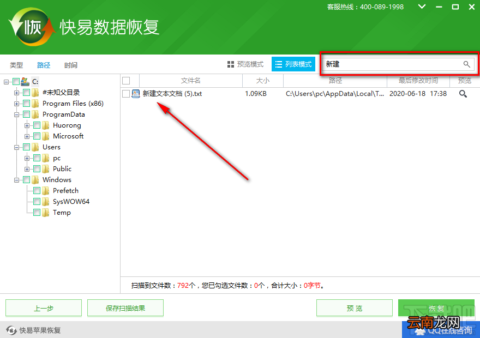480x338 pixels.
Task: Click the Huorong folder icon
Action: [46, 125]
